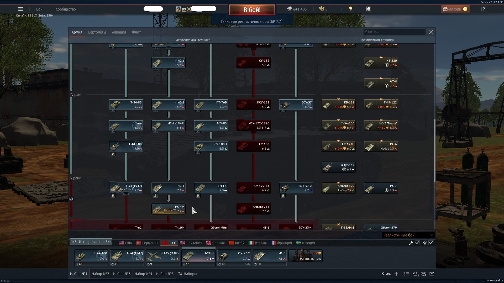Image resolution: width=504 pixels, height=283 pixels.
Task: Select Т-44-100 in the research tree
Action: (126, 146)
